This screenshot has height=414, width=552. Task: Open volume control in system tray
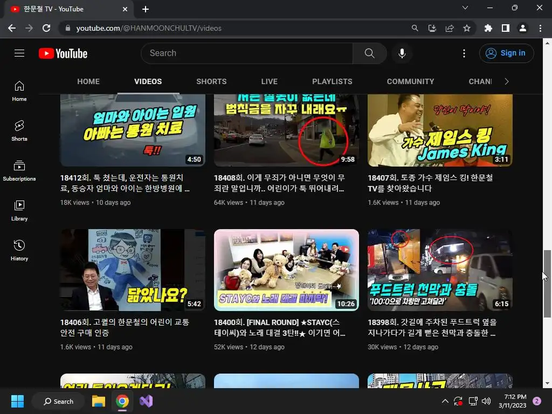486,401
